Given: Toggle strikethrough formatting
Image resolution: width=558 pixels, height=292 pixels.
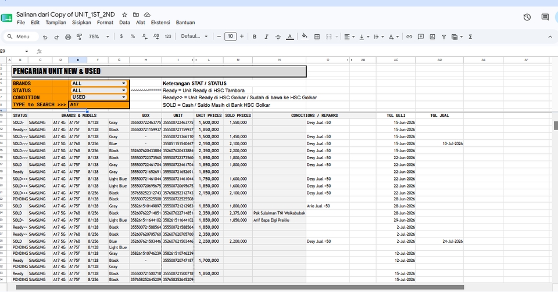Looking at the screenshot, I should (x=278, y=37).
